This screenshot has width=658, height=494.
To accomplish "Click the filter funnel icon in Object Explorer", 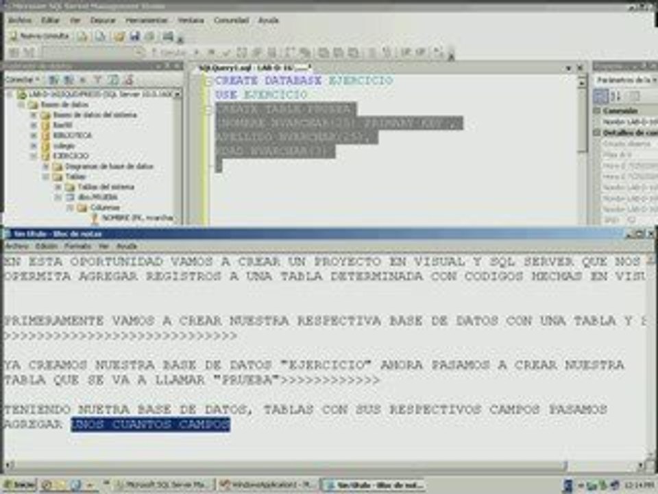I will click(x=97, y=79).
